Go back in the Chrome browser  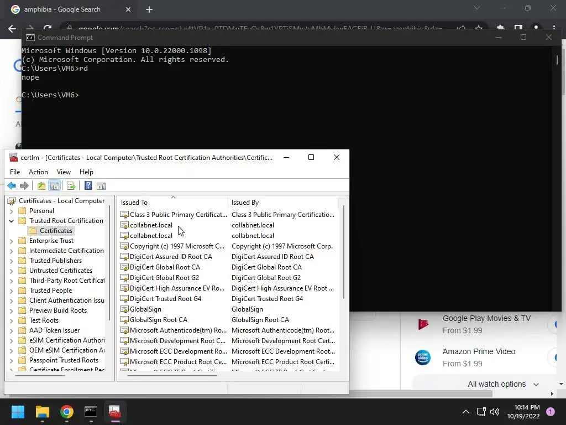click(x=12, y=29)
